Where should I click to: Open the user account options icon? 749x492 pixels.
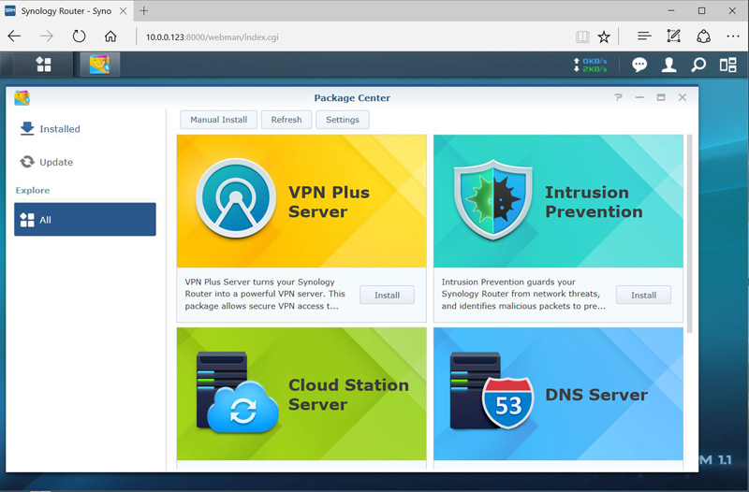click(669, 65)
